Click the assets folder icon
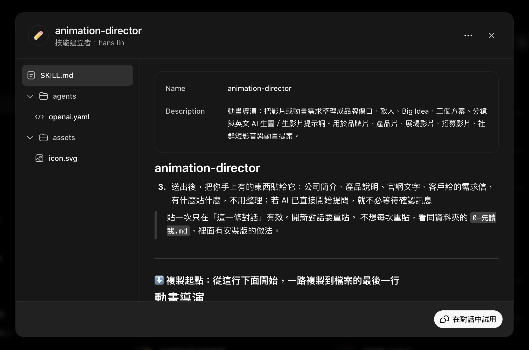Image resolution: width=529 pixels, height=350 pixels. [43, 137]
